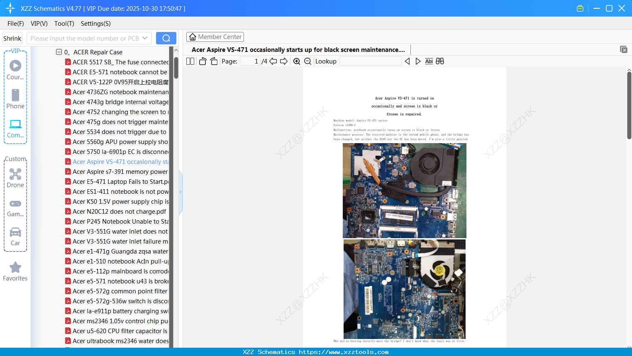Viewport: 632px width, 356px height.
Task: Click the scroll-up arrow above the file tree scrollbar
Action: coord(176,50)
